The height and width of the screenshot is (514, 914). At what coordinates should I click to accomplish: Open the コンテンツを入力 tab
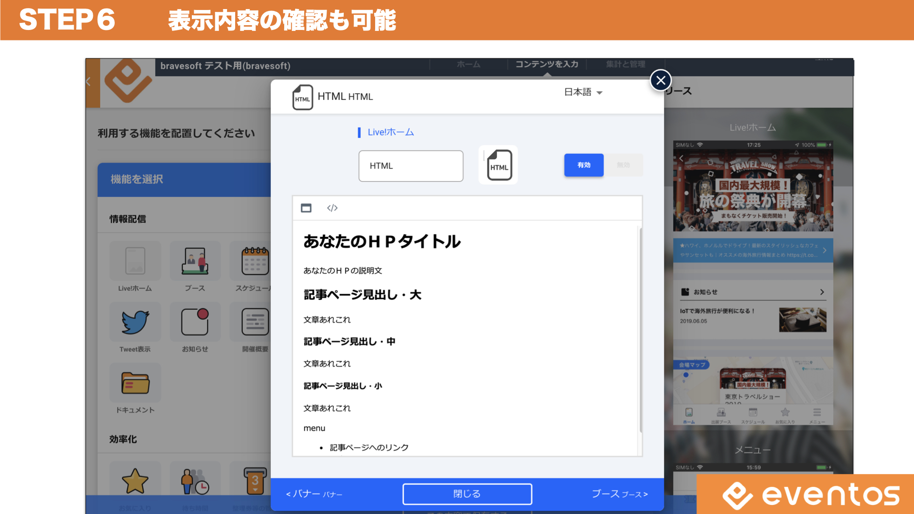[546, 64]
